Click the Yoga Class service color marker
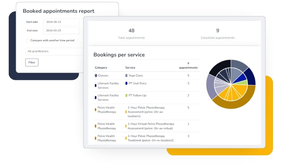Viewport: 292px width, 164px height. point(126,75)
